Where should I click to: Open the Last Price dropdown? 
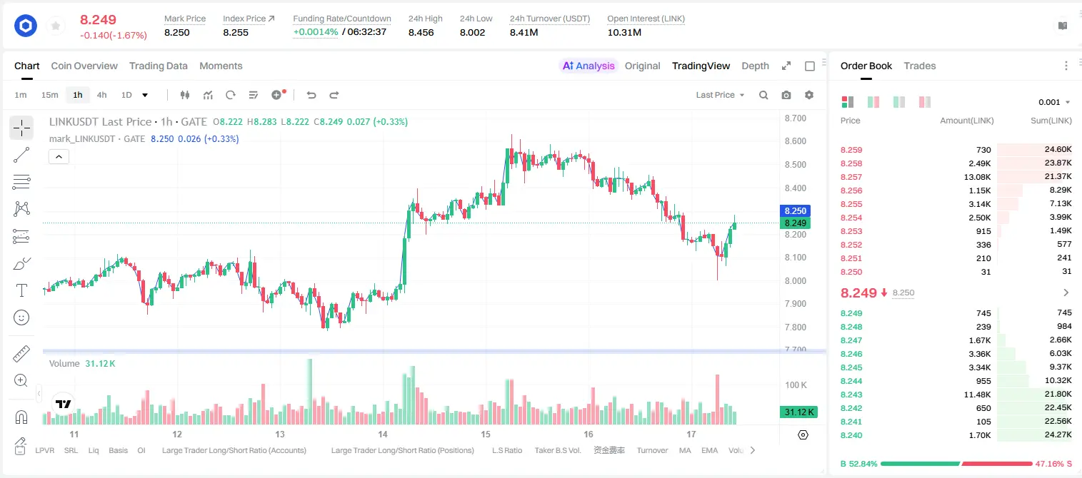(x=720, y=95)
